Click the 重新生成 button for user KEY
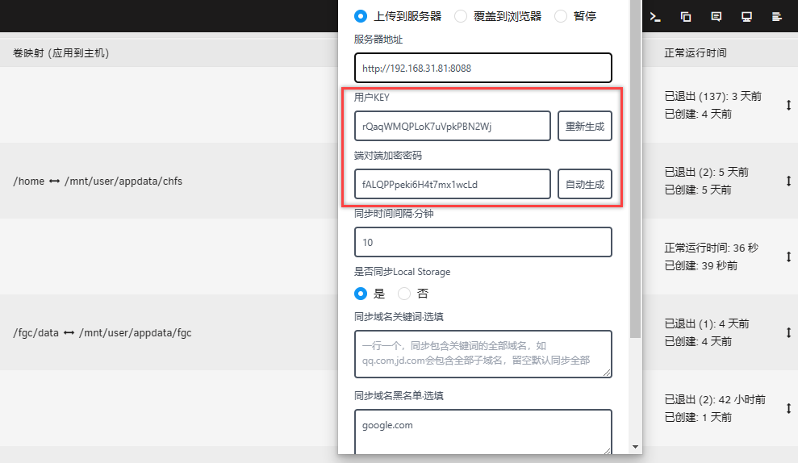This screenshot has width=798, height=463. (585, 126)
